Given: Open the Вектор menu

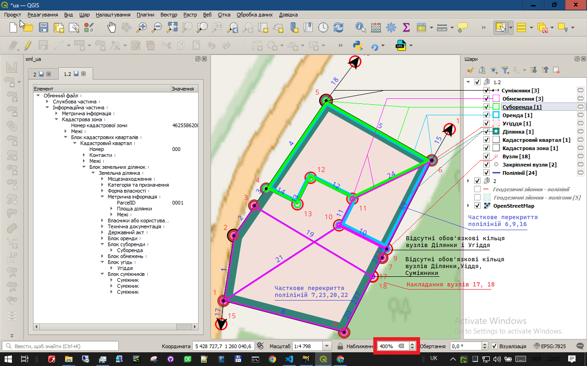Looking at the screenshot, I should click(x=169, y=15).
